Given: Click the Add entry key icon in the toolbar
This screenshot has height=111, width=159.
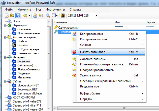Looking at the screenshot, I should [25, 16].
